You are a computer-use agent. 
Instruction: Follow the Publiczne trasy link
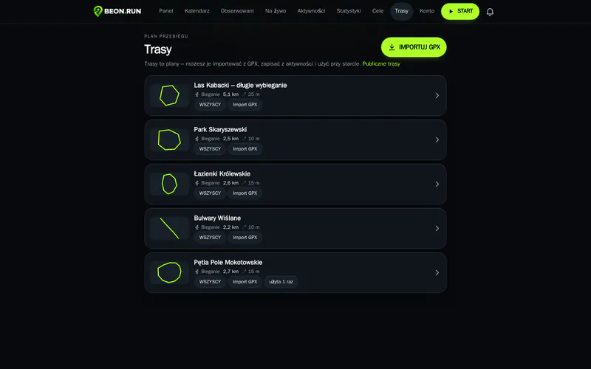click(x=381, y=63)
